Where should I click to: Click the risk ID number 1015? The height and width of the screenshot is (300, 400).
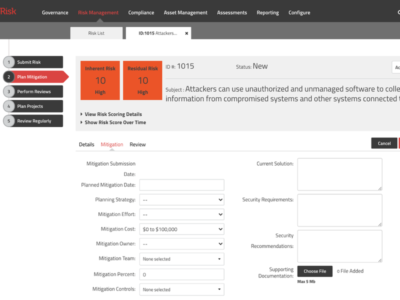[x=185, y=66]
